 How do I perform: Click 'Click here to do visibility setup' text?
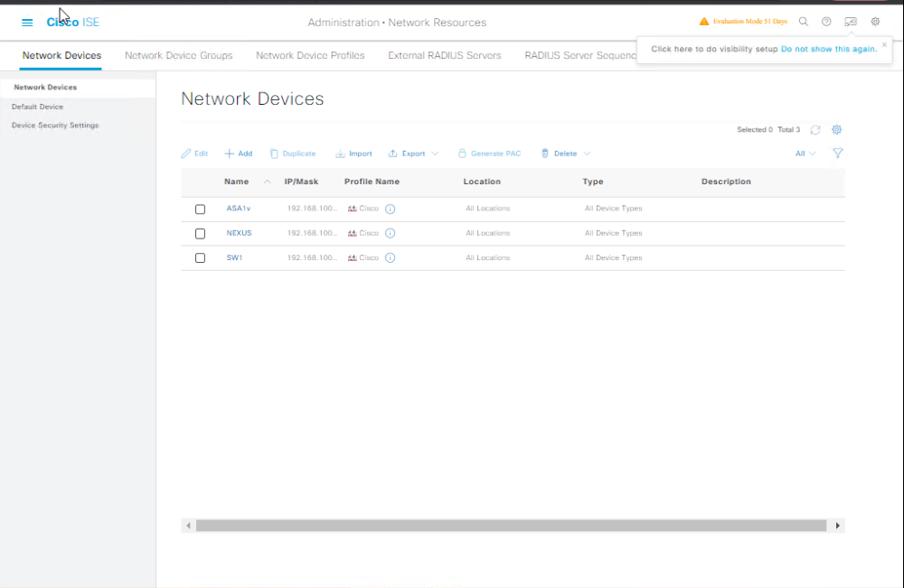[715, 49]
